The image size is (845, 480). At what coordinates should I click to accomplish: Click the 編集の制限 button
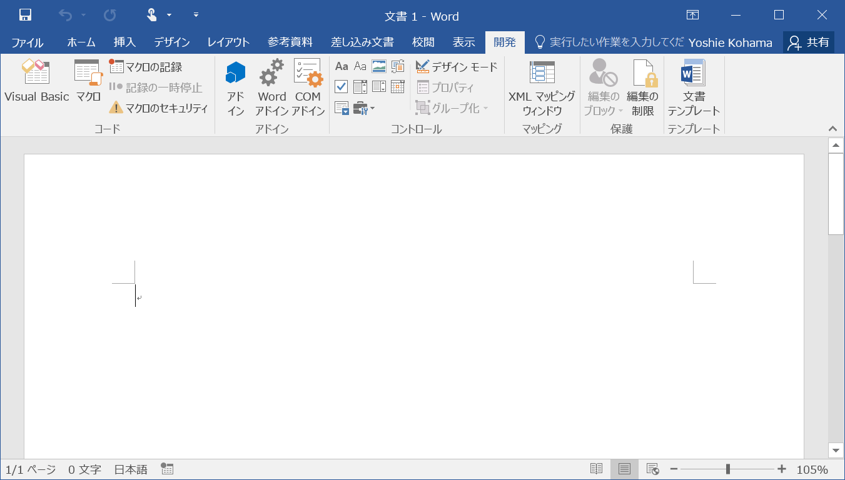[x=643, y=87]
